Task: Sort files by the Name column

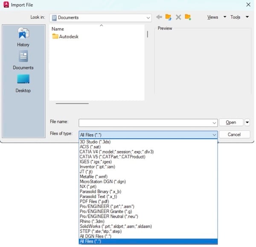Action: point(58,29)
